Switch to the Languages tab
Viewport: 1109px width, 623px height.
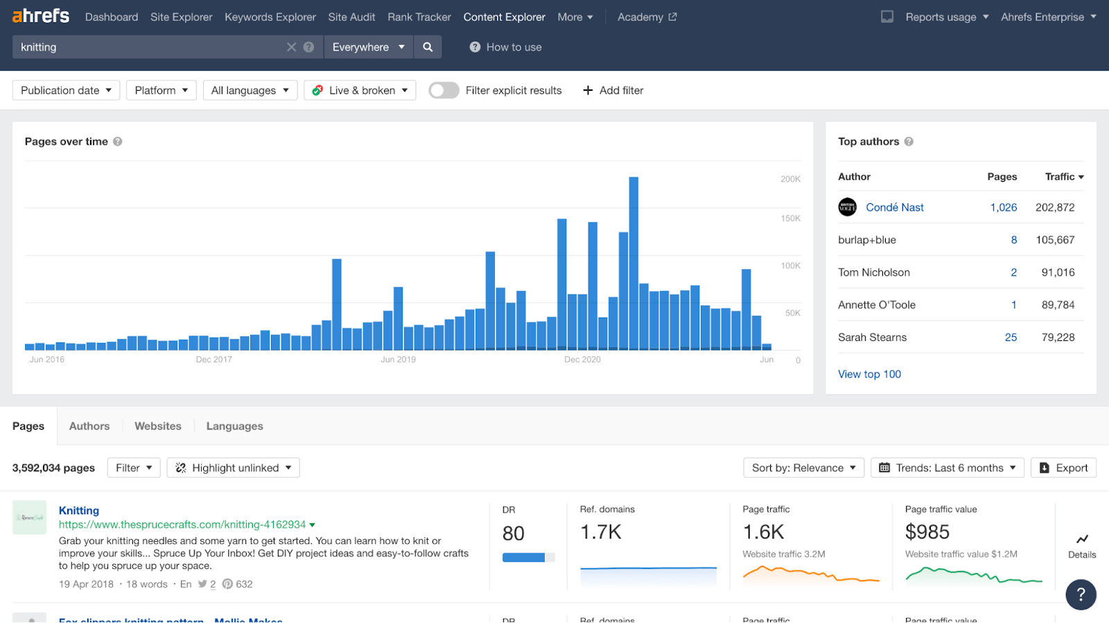point(234,426)
